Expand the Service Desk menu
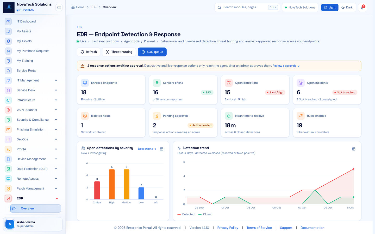Image resolution: width=375 pixels, height=234 pixels. click(33, 90)
